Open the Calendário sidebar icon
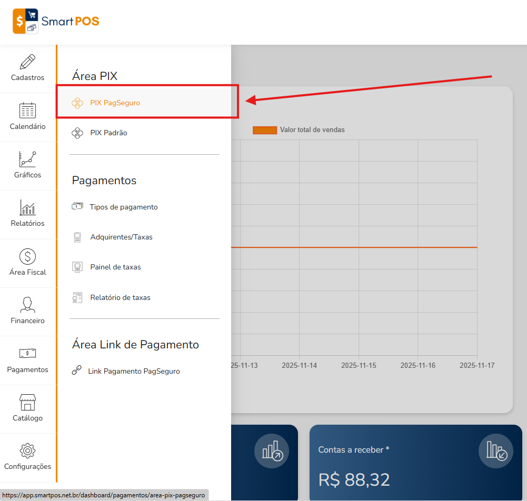The width and height of the screenshot is (527, 501). [27, 110]
